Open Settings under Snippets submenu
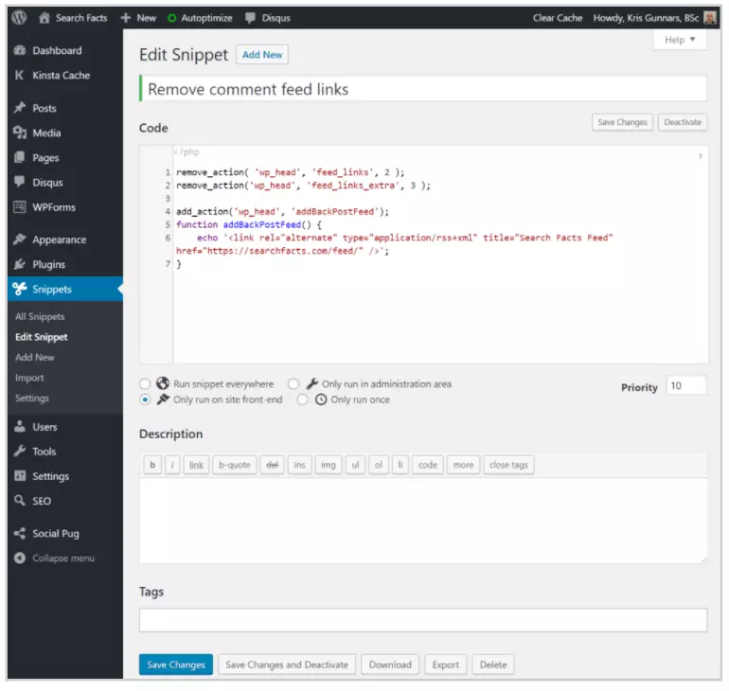The width and height of the screenshot is (729, 691). [x=31, y=399]
